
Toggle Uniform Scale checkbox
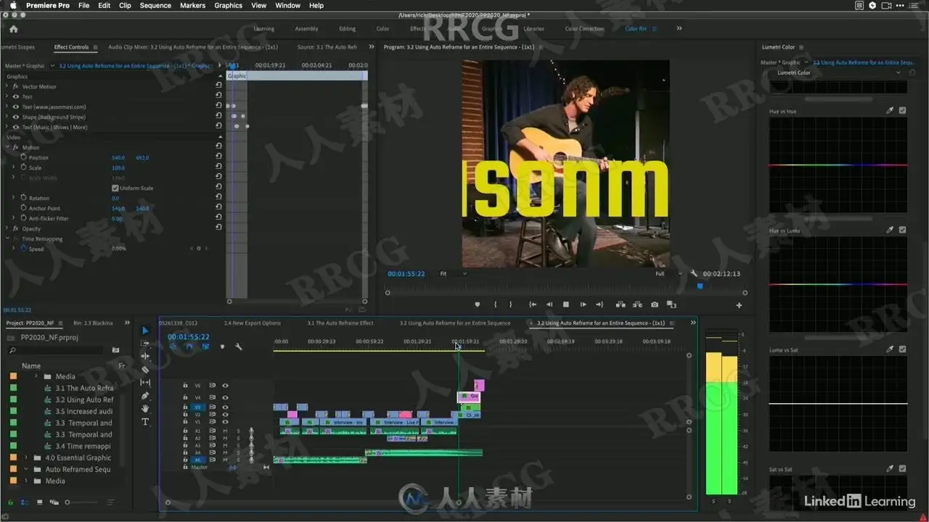point(115,188)
